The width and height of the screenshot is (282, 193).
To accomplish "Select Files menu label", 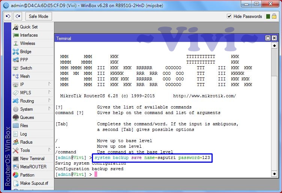I will (24, 126).
